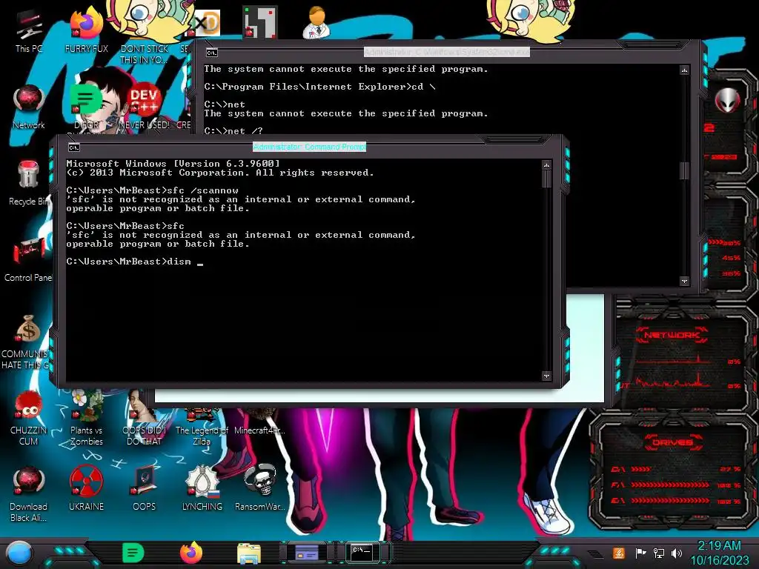The width and height of the screenshot is (759, 569).
Task: Click 'Microsoft Windows [Version 6.3.9600]' text
Action: (x=173, y=164)
